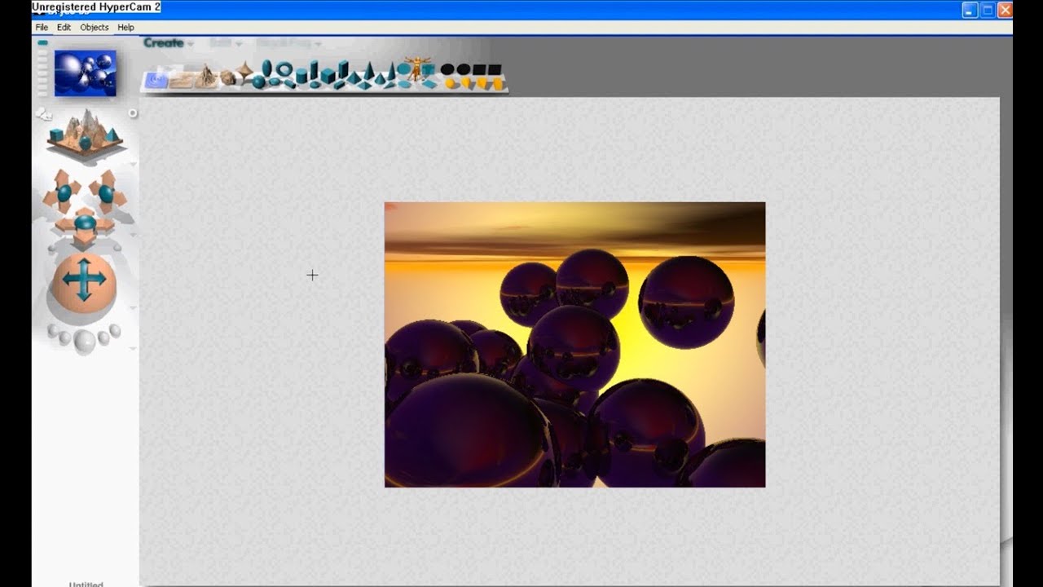1043x587 pixels.
Task: Create a water plane object
Action: pyautogui.click(x=156, y=79)
